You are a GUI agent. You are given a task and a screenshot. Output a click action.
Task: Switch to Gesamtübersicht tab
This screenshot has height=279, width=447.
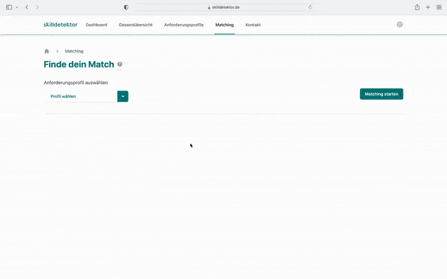136,25
